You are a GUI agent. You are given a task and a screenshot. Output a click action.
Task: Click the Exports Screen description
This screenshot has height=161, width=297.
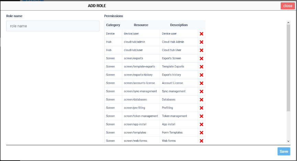coord(171,58)
